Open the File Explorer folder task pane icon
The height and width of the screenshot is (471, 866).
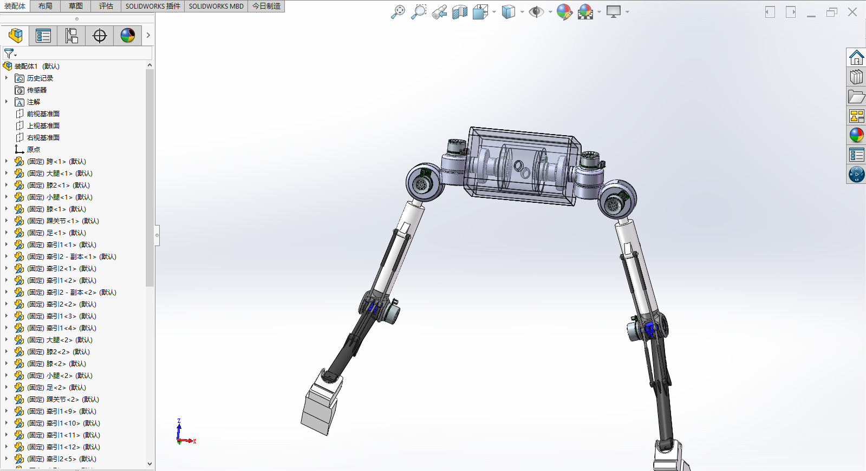point(856,96)
